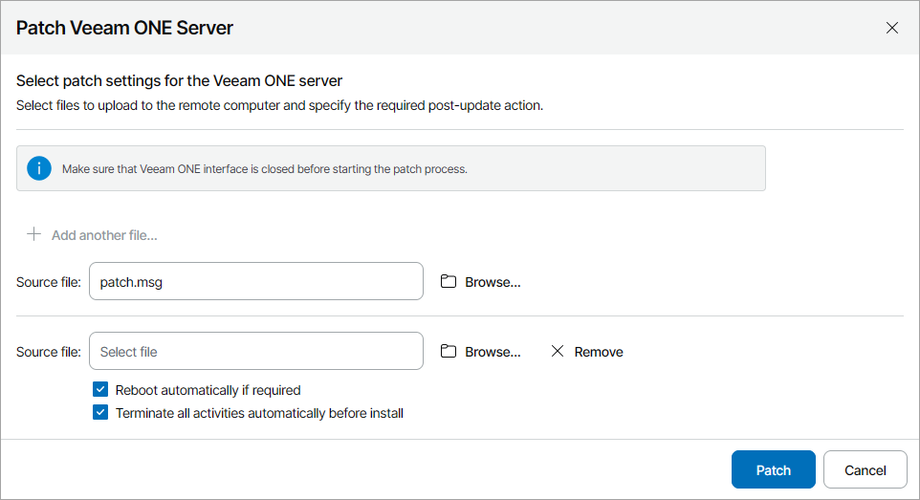Uncheck Reboot automatically if required checkbox
Screen dimensions: 920x500
[x=100, y=390]
